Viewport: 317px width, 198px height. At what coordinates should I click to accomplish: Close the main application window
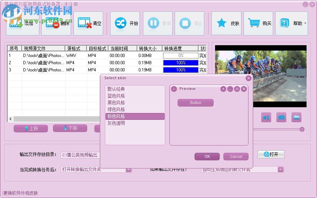[x=312, y=4]
